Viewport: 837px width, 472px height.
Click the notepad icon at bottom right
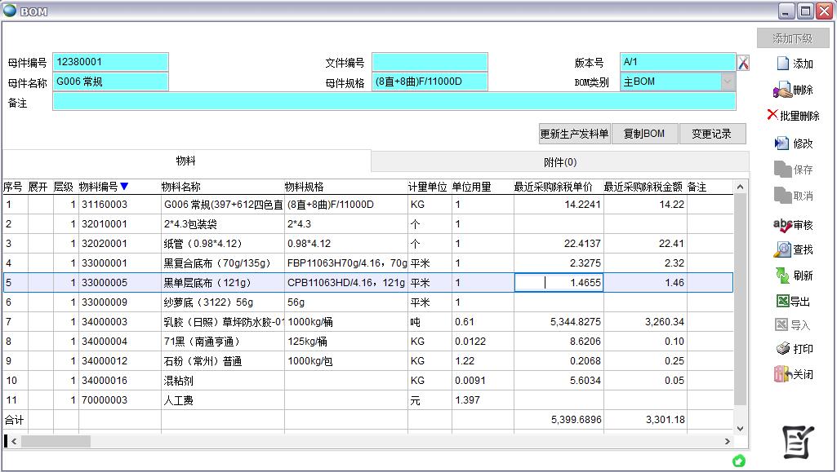tap(798, 442)
